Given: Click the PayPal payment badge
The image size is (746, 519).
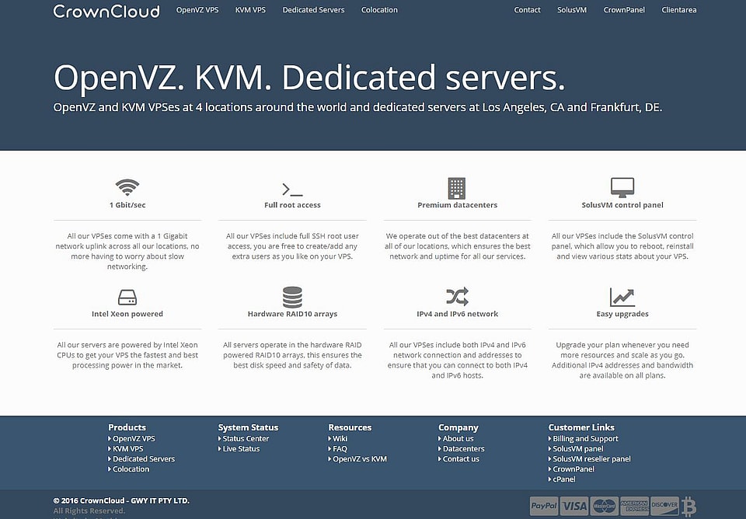Looking at the screenshot, I should tap(544, 506).
